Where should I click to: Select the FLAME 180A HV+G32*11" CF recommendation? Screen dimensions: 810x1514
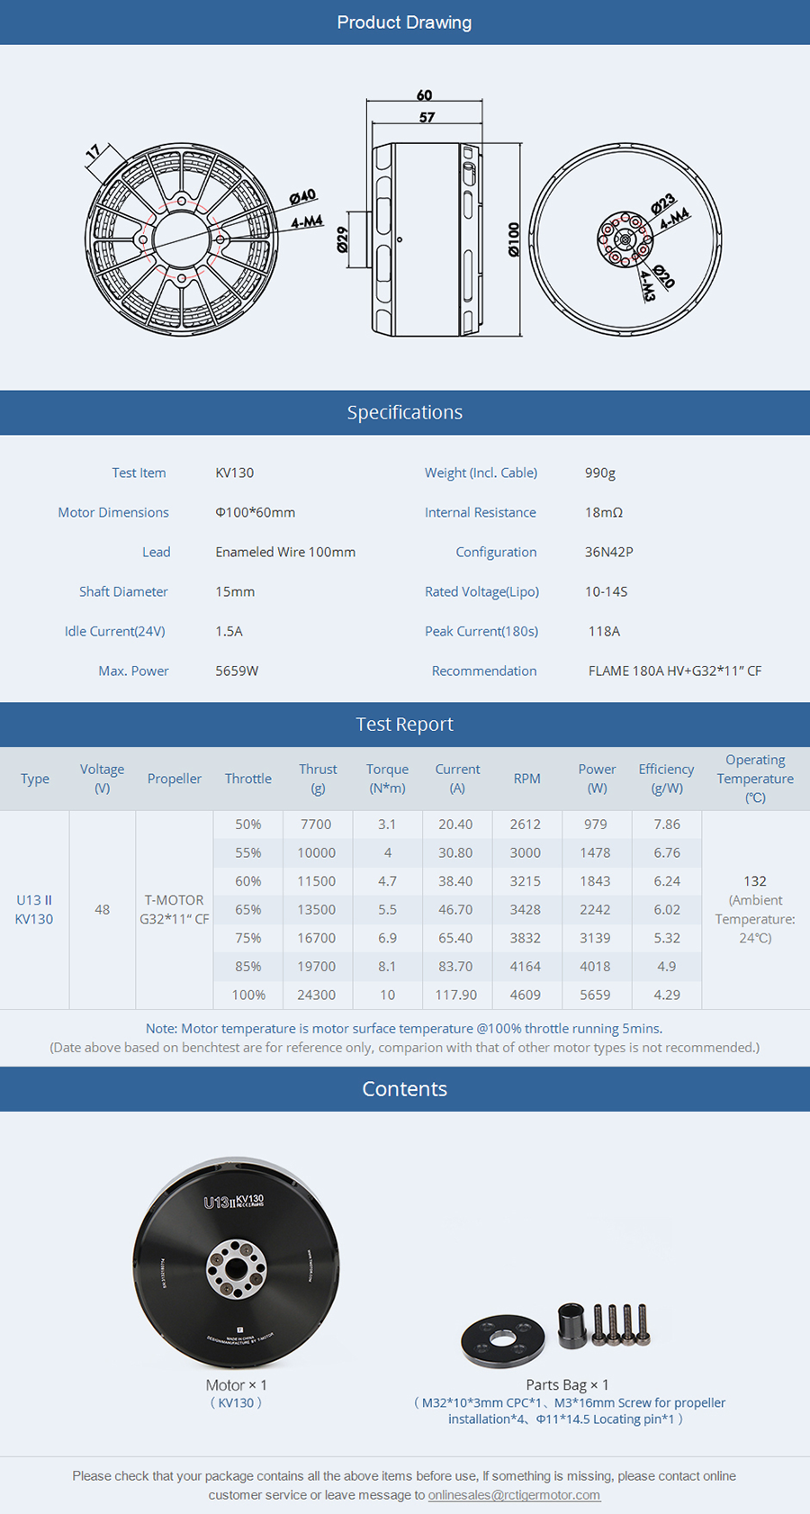(675, 671)
